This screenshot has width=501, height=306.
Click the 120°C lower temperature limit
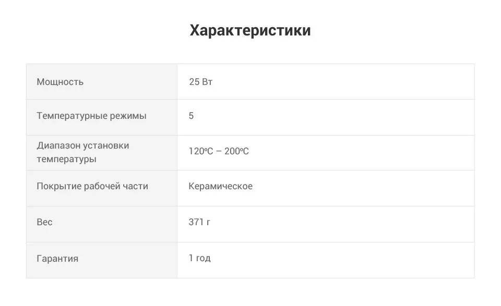point(200,151)
